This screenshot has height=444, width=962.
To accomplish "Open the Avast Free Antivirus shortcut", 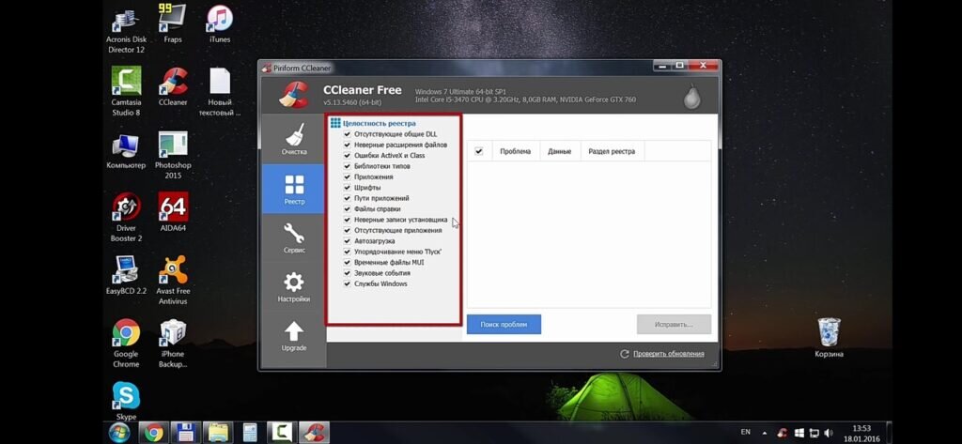I will coord(173,281).
